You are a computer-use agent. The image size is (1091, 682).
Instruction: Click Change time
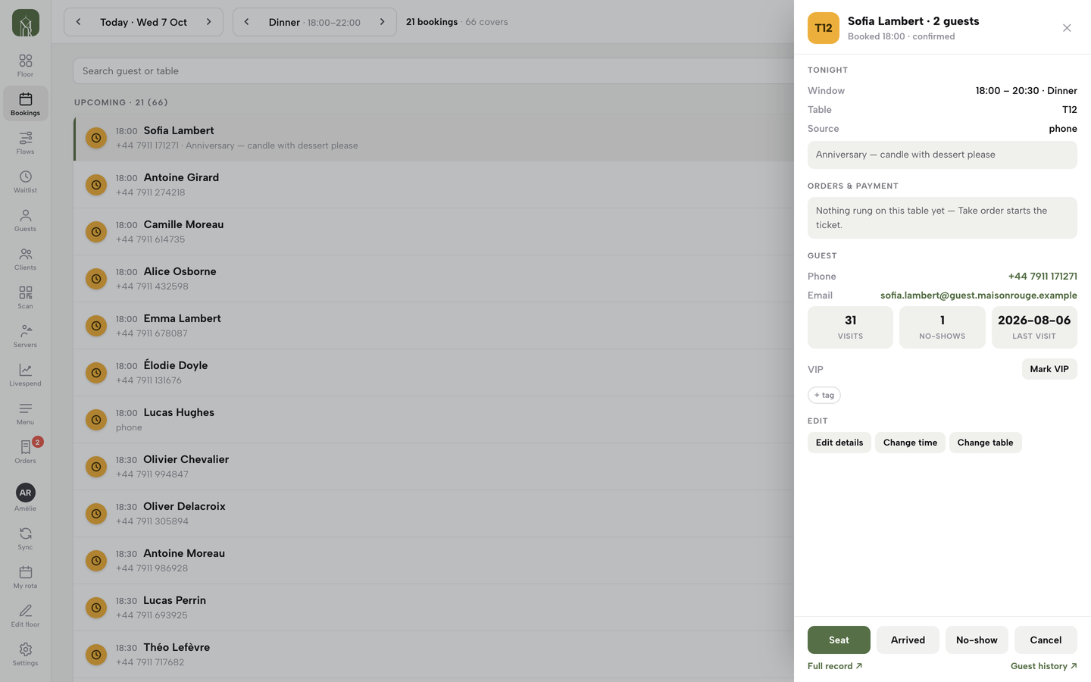[x=910, y=443]
